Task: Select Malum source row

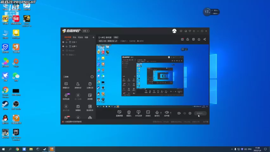Action: pos(78,51)
